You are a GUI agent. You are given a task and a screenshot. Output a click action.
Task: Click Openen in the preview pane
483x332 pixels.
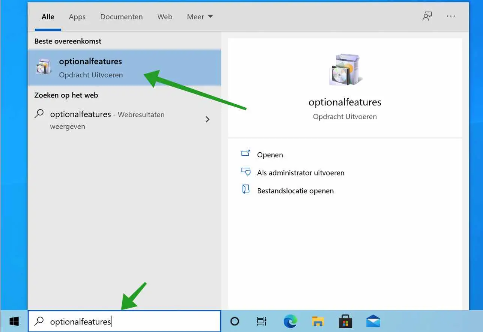270,155
